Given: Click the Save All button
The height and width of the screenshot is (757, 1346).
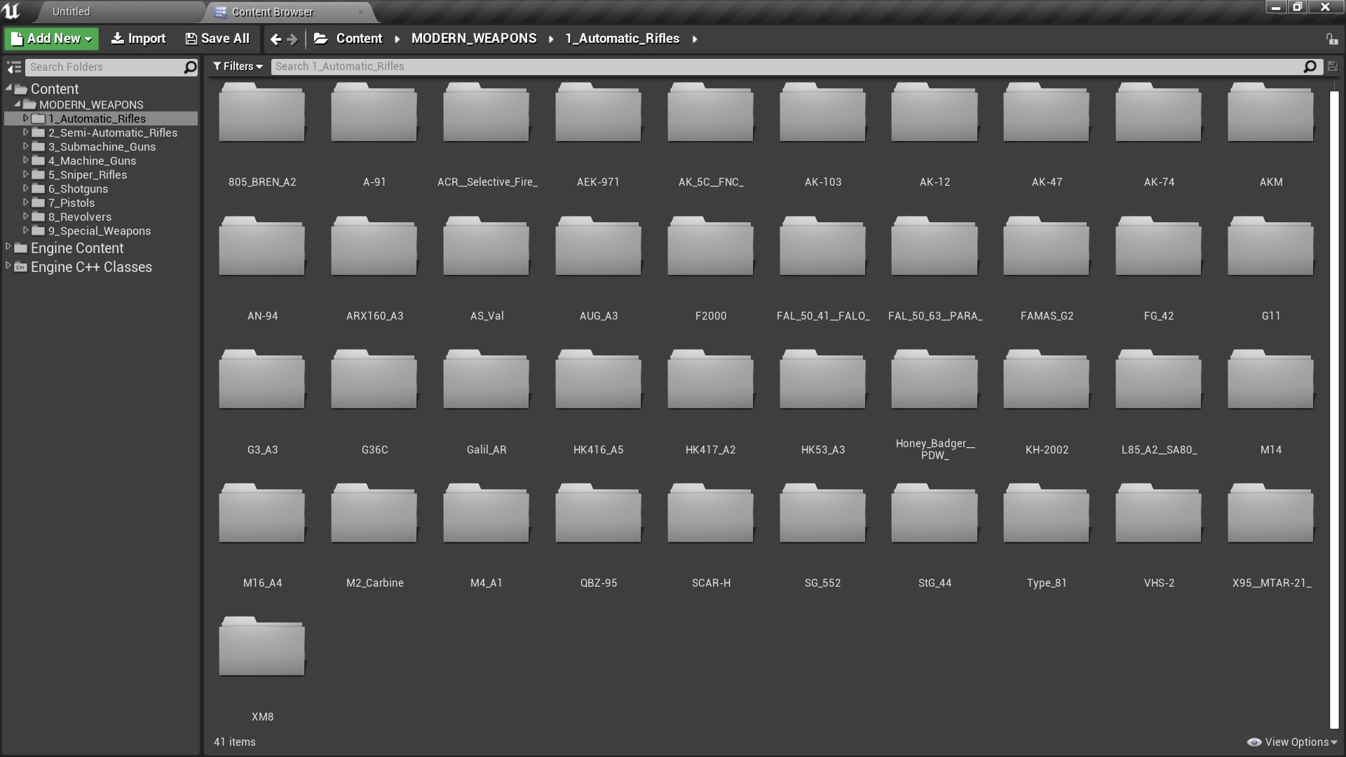Looking at the screenshot, I should 217,38.
